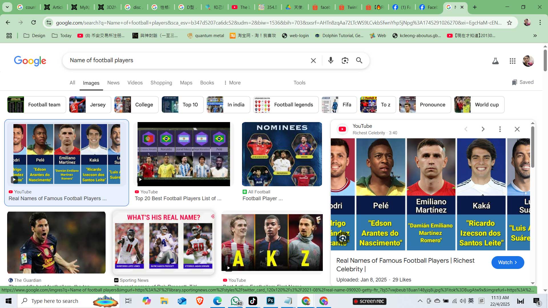
Task: Click the Watch button in preview
Action: click(x=507, y=262)
